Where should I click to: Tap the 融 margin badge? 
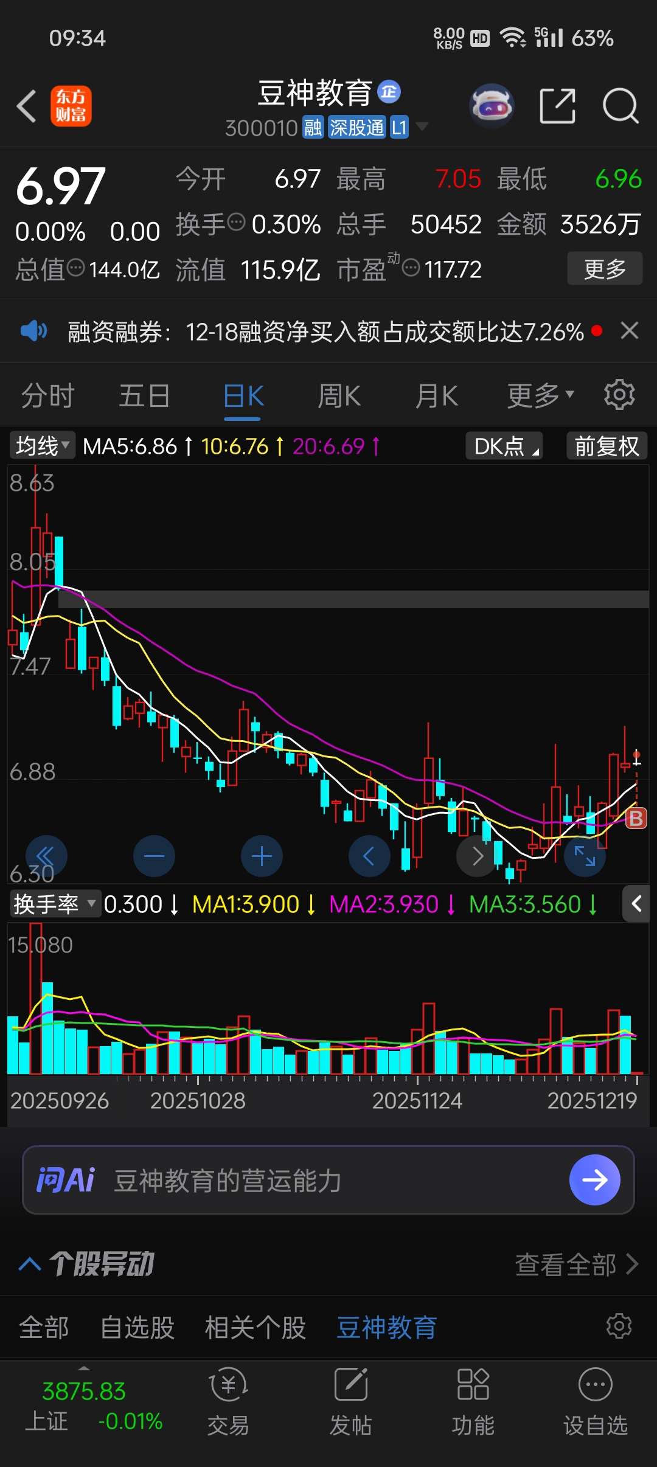313,127
